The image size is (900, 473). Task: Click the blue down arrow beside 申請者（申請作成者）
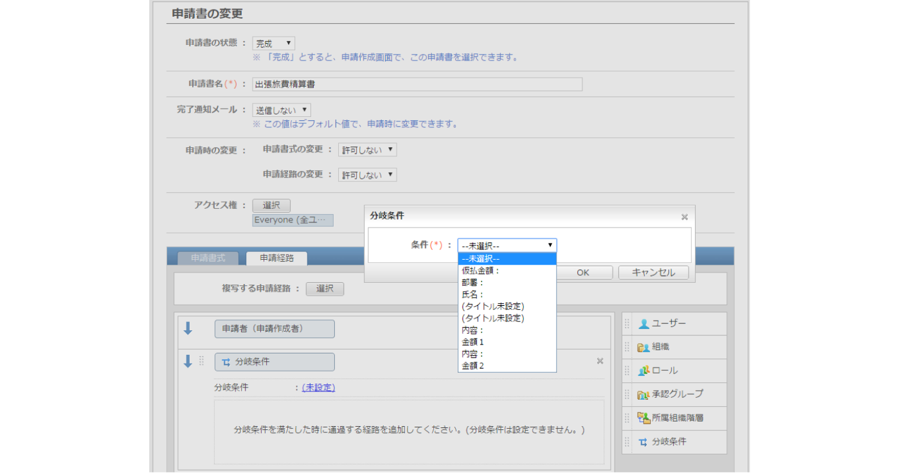[188, 328]
